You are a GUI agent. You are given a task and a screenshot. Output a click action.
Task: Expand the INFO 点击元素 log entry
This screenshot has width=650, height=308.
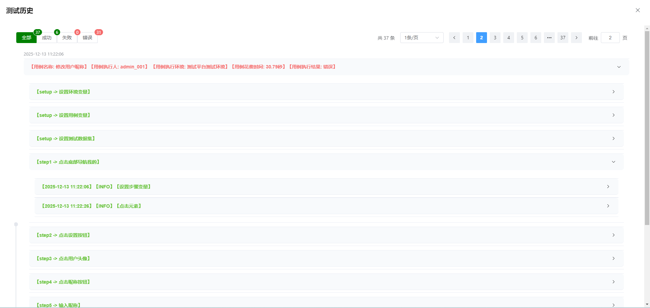tap(608, 206)
